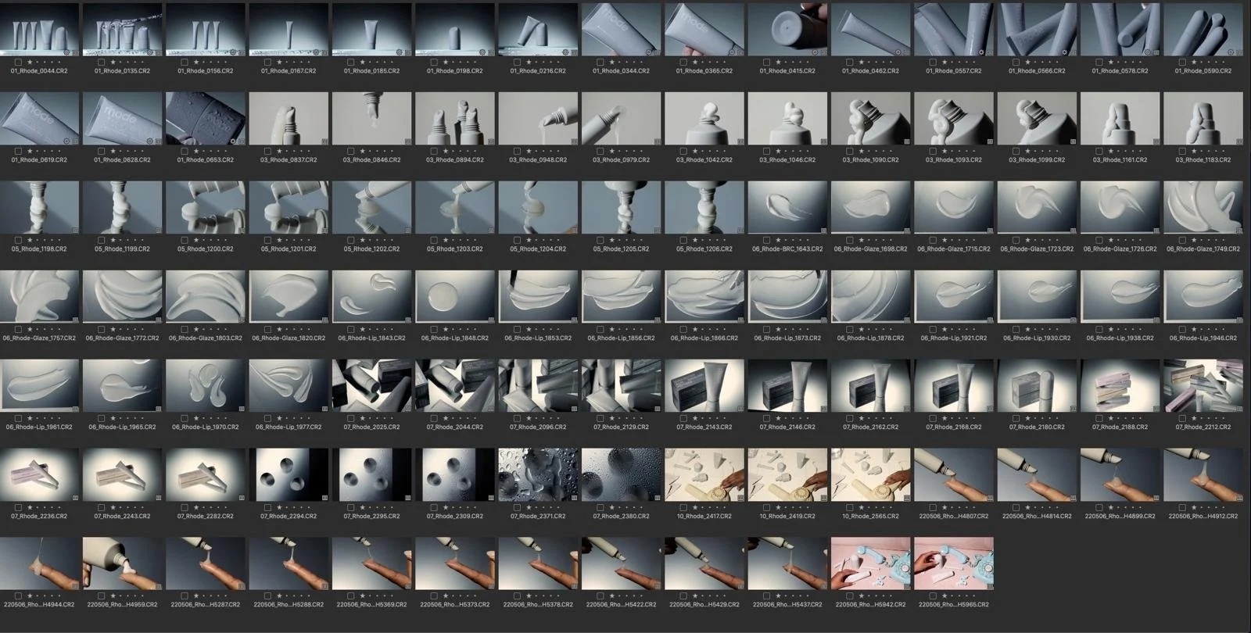Select the 06_Rhode-Glaze_1749.CR2 swatch image
Screen dimensions: 1251x633
point(1203,208)
